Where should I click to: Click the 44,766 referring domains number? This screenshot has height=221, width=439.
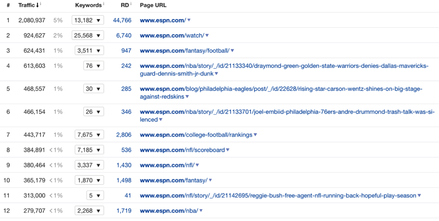click(122, 20)
